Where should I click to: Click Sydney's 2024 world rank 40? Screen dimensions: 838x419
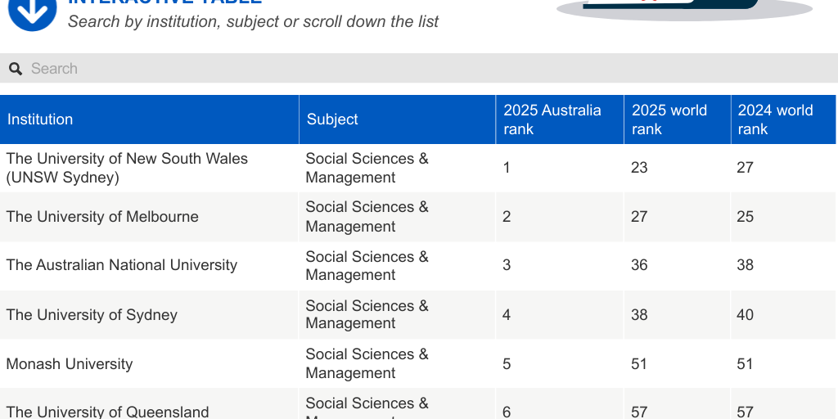point(745,315)
